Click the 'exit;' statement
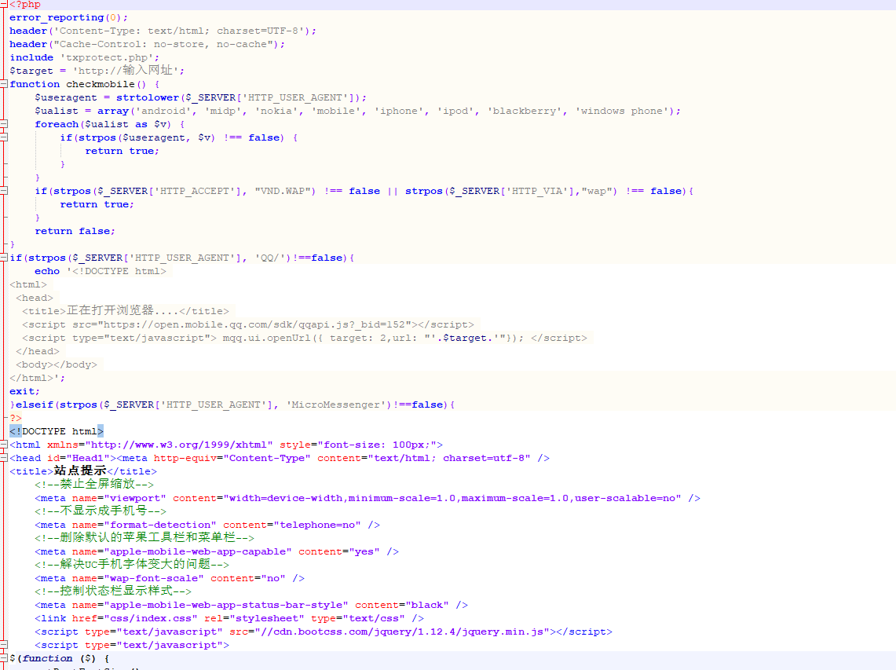896x670 pixels. click(x=24, y=391)
